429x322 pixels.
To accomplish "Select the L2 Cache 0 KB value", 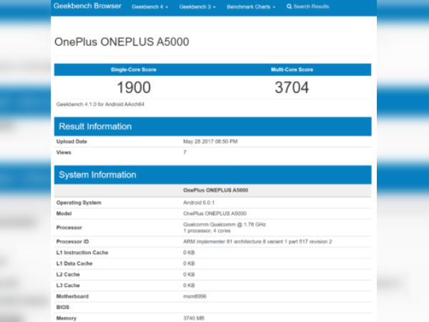I will (x=189, y=274).
